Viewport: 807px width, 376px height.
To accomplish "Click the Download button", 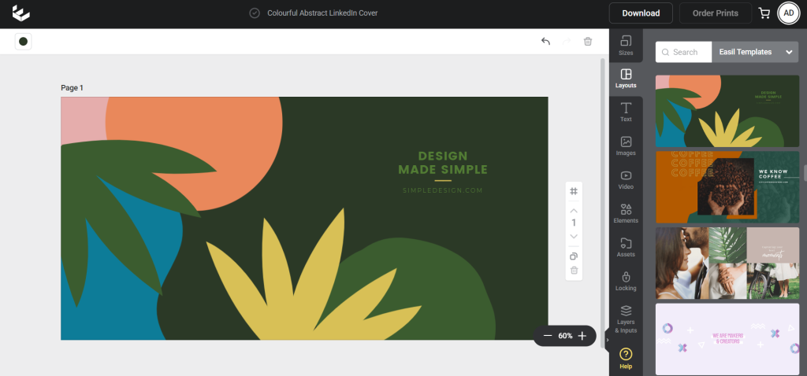I will pyautogui.click(x=641, y=13).
